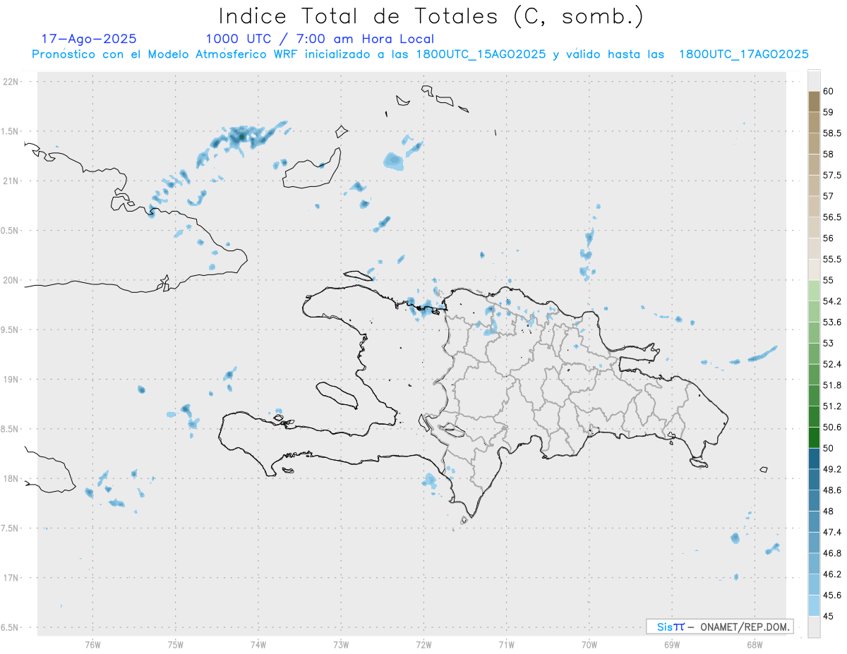Screen dimensions: 847x654
Task: Click the colorbar value "55.5"
Action: click(832, 259)
